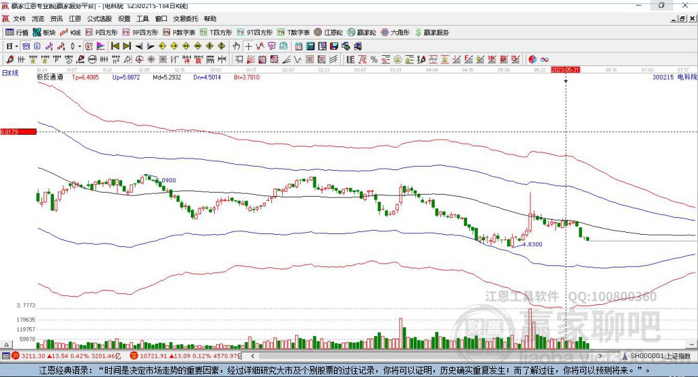Open the 帮助 menu

tap(210, 18)
